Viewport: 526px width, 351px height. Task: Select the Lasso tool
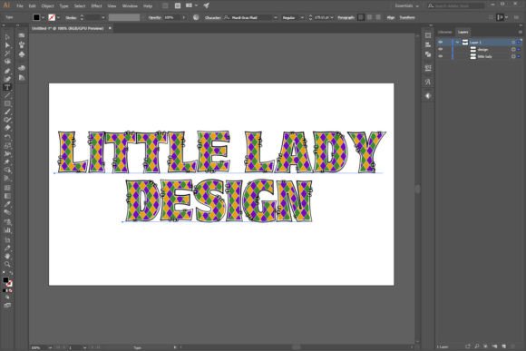tap(7, 62)
